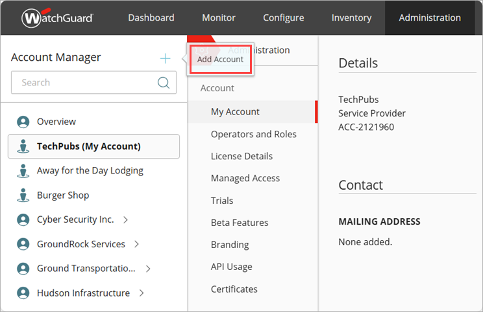Click the plus icon beside Account Manager

point(166,58)
